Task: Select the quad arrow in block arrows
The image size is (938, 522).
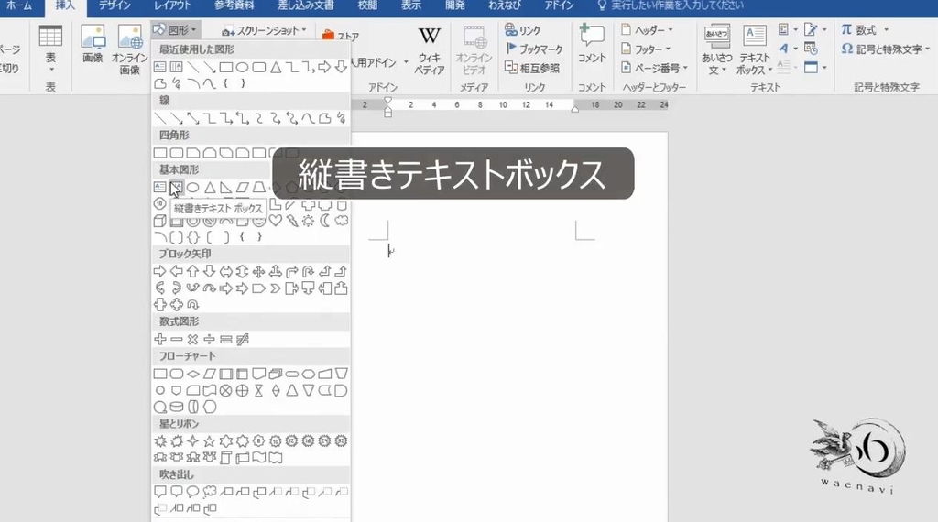Action: click(x=258, y=271)
